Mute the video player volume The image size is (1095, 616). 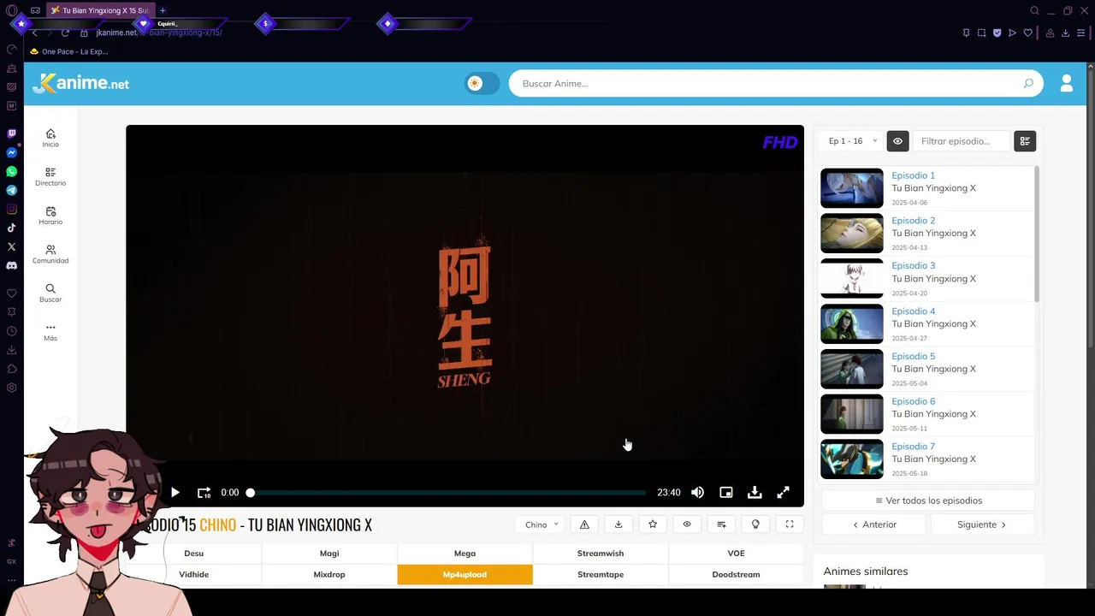coord(697,493)
